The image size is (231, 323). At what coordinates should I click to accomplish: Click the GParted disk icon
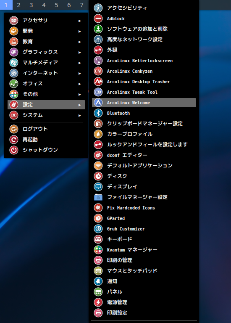(98, 218)
